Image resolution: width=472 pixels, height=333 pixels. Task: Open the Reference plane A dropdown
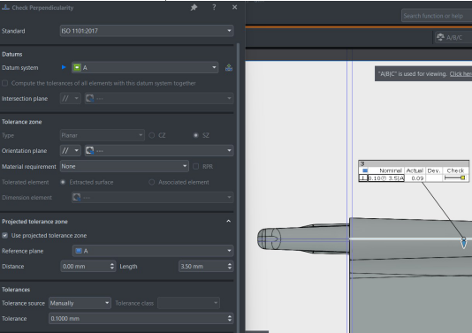click(x=153, y=251)
